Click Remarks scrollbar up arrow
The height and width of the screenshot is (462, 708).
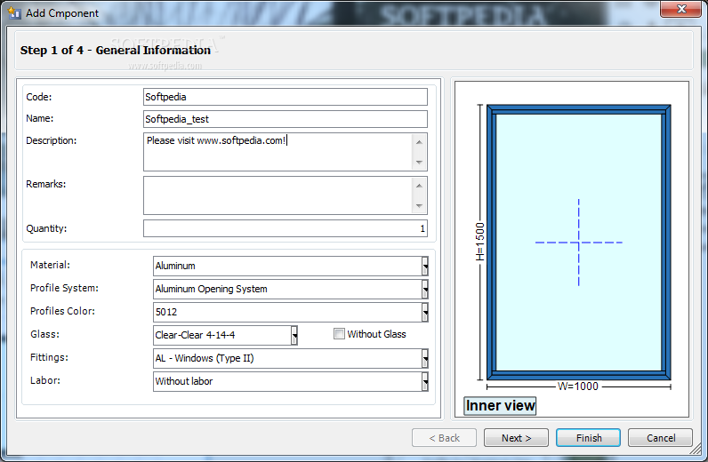pyautogui.click(x=419, y=186)
